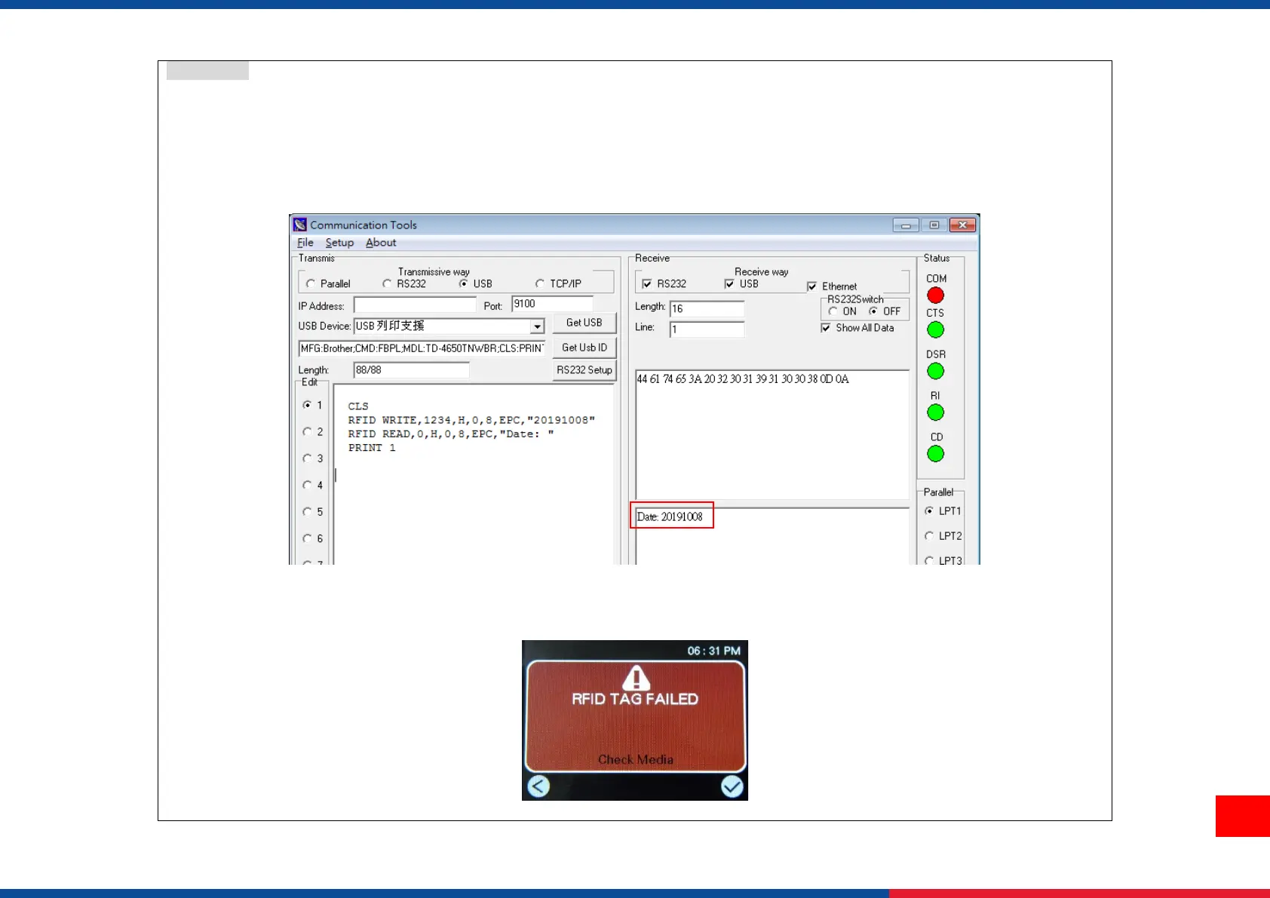Image resolution: width=1270 pixels, height=898 pixels.
Task: Tap the checkmark confirm icon on printer display
Action: [732, 786]
